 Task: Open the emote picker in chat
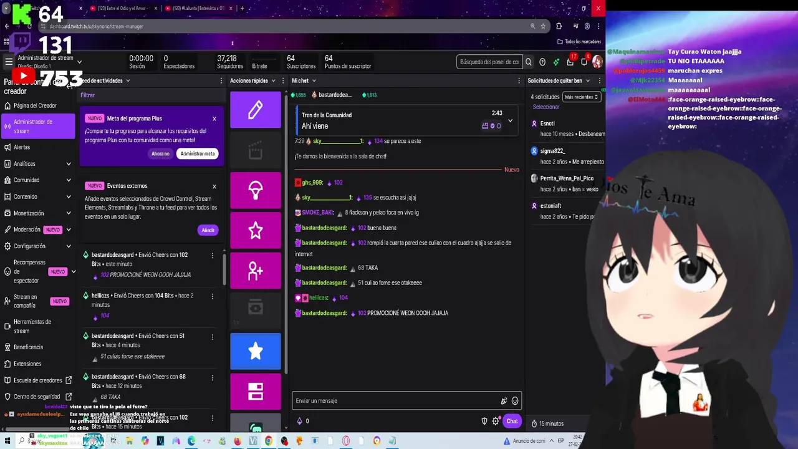point(515,401)
